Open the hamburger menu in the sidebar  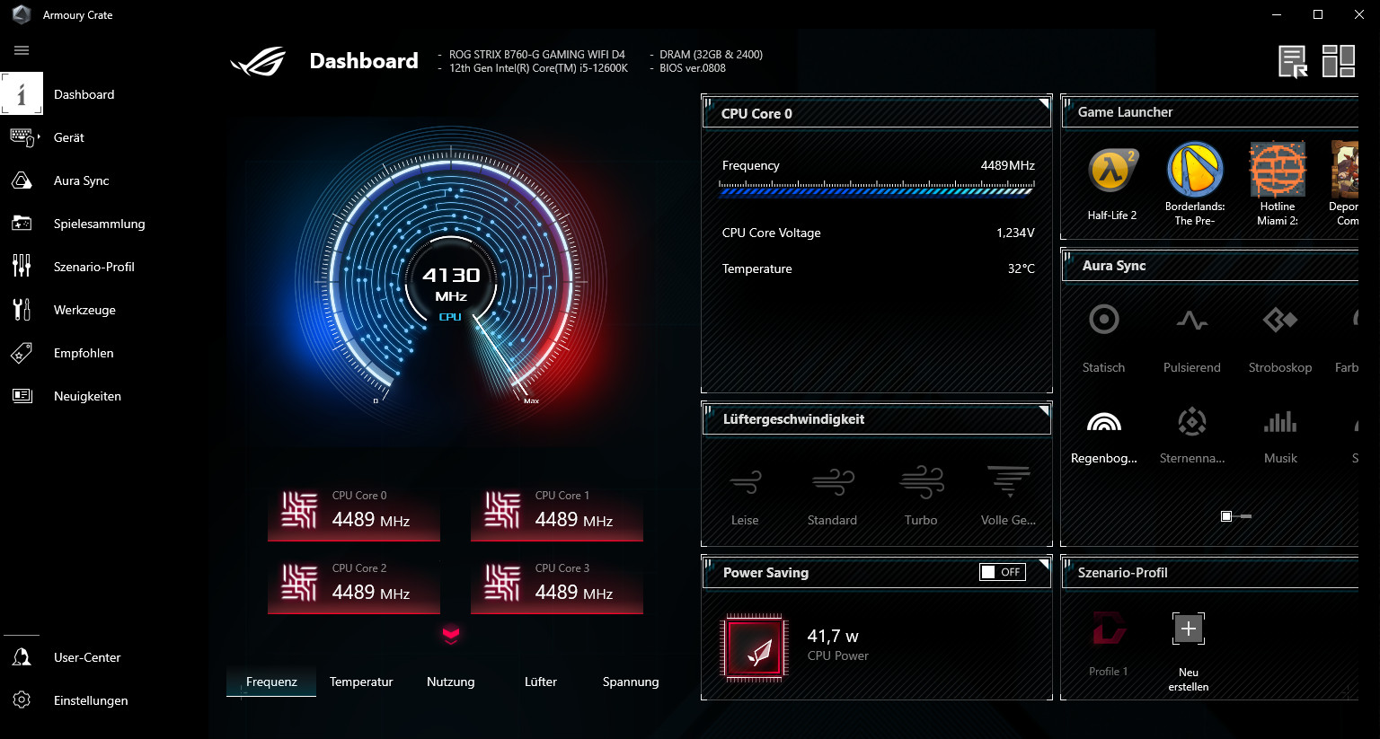point(22,50)
